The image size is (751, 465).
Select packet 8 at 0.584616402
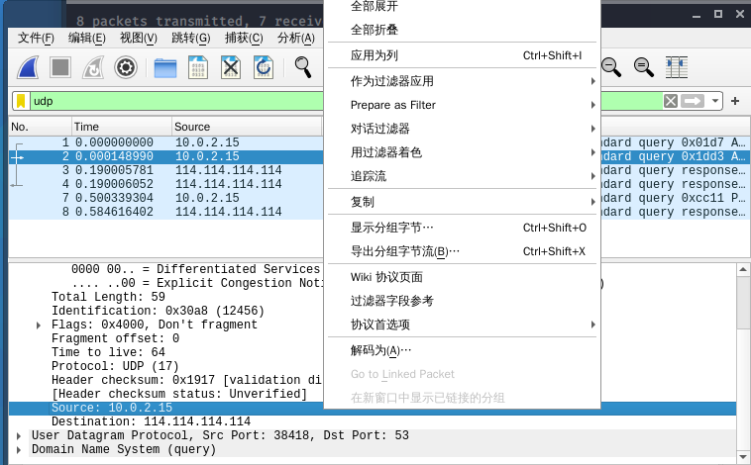point(165,212)
